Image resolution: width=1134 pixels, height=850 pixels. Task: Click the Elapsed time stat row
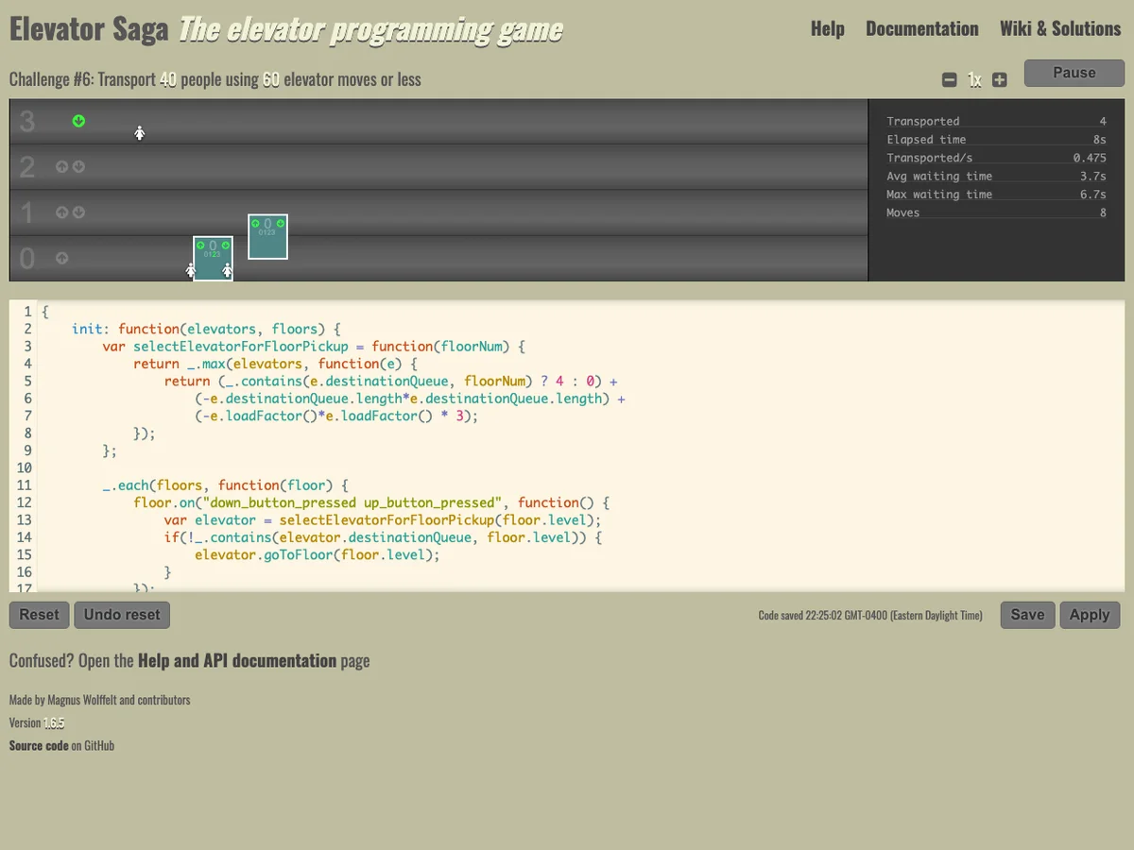click(996, 140)
